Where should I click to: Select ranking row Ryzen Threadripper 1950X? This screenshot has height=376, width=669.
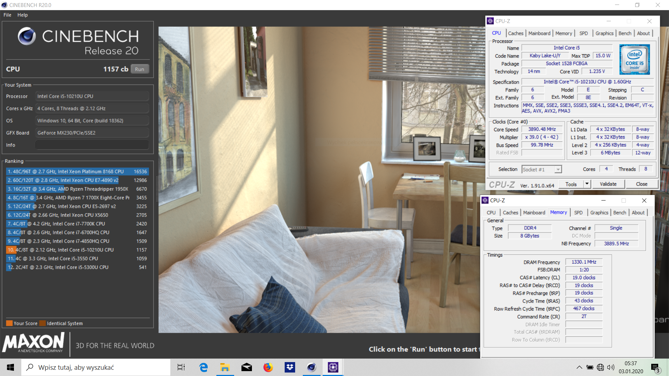(x=77, y=189)
